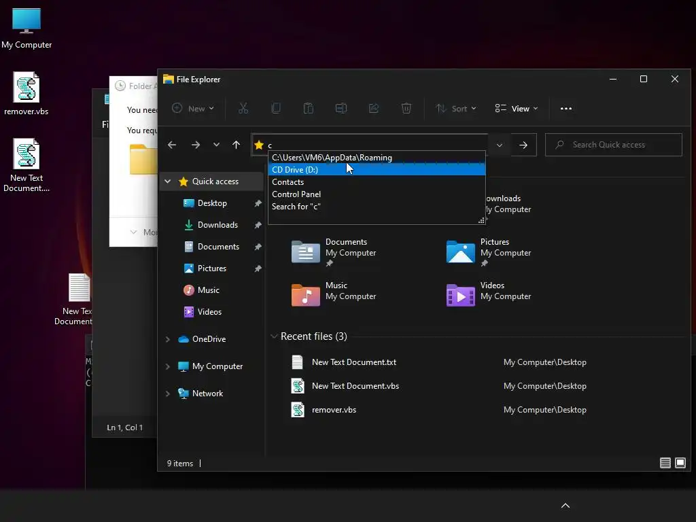Open the Sort dropdown

tap(456, 108)
